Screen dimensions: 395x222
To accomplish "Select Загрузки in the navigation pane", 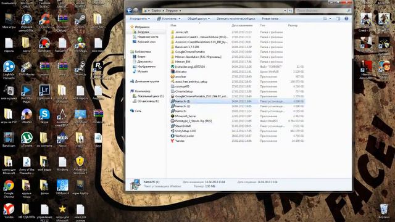I will tap(143, 32).
